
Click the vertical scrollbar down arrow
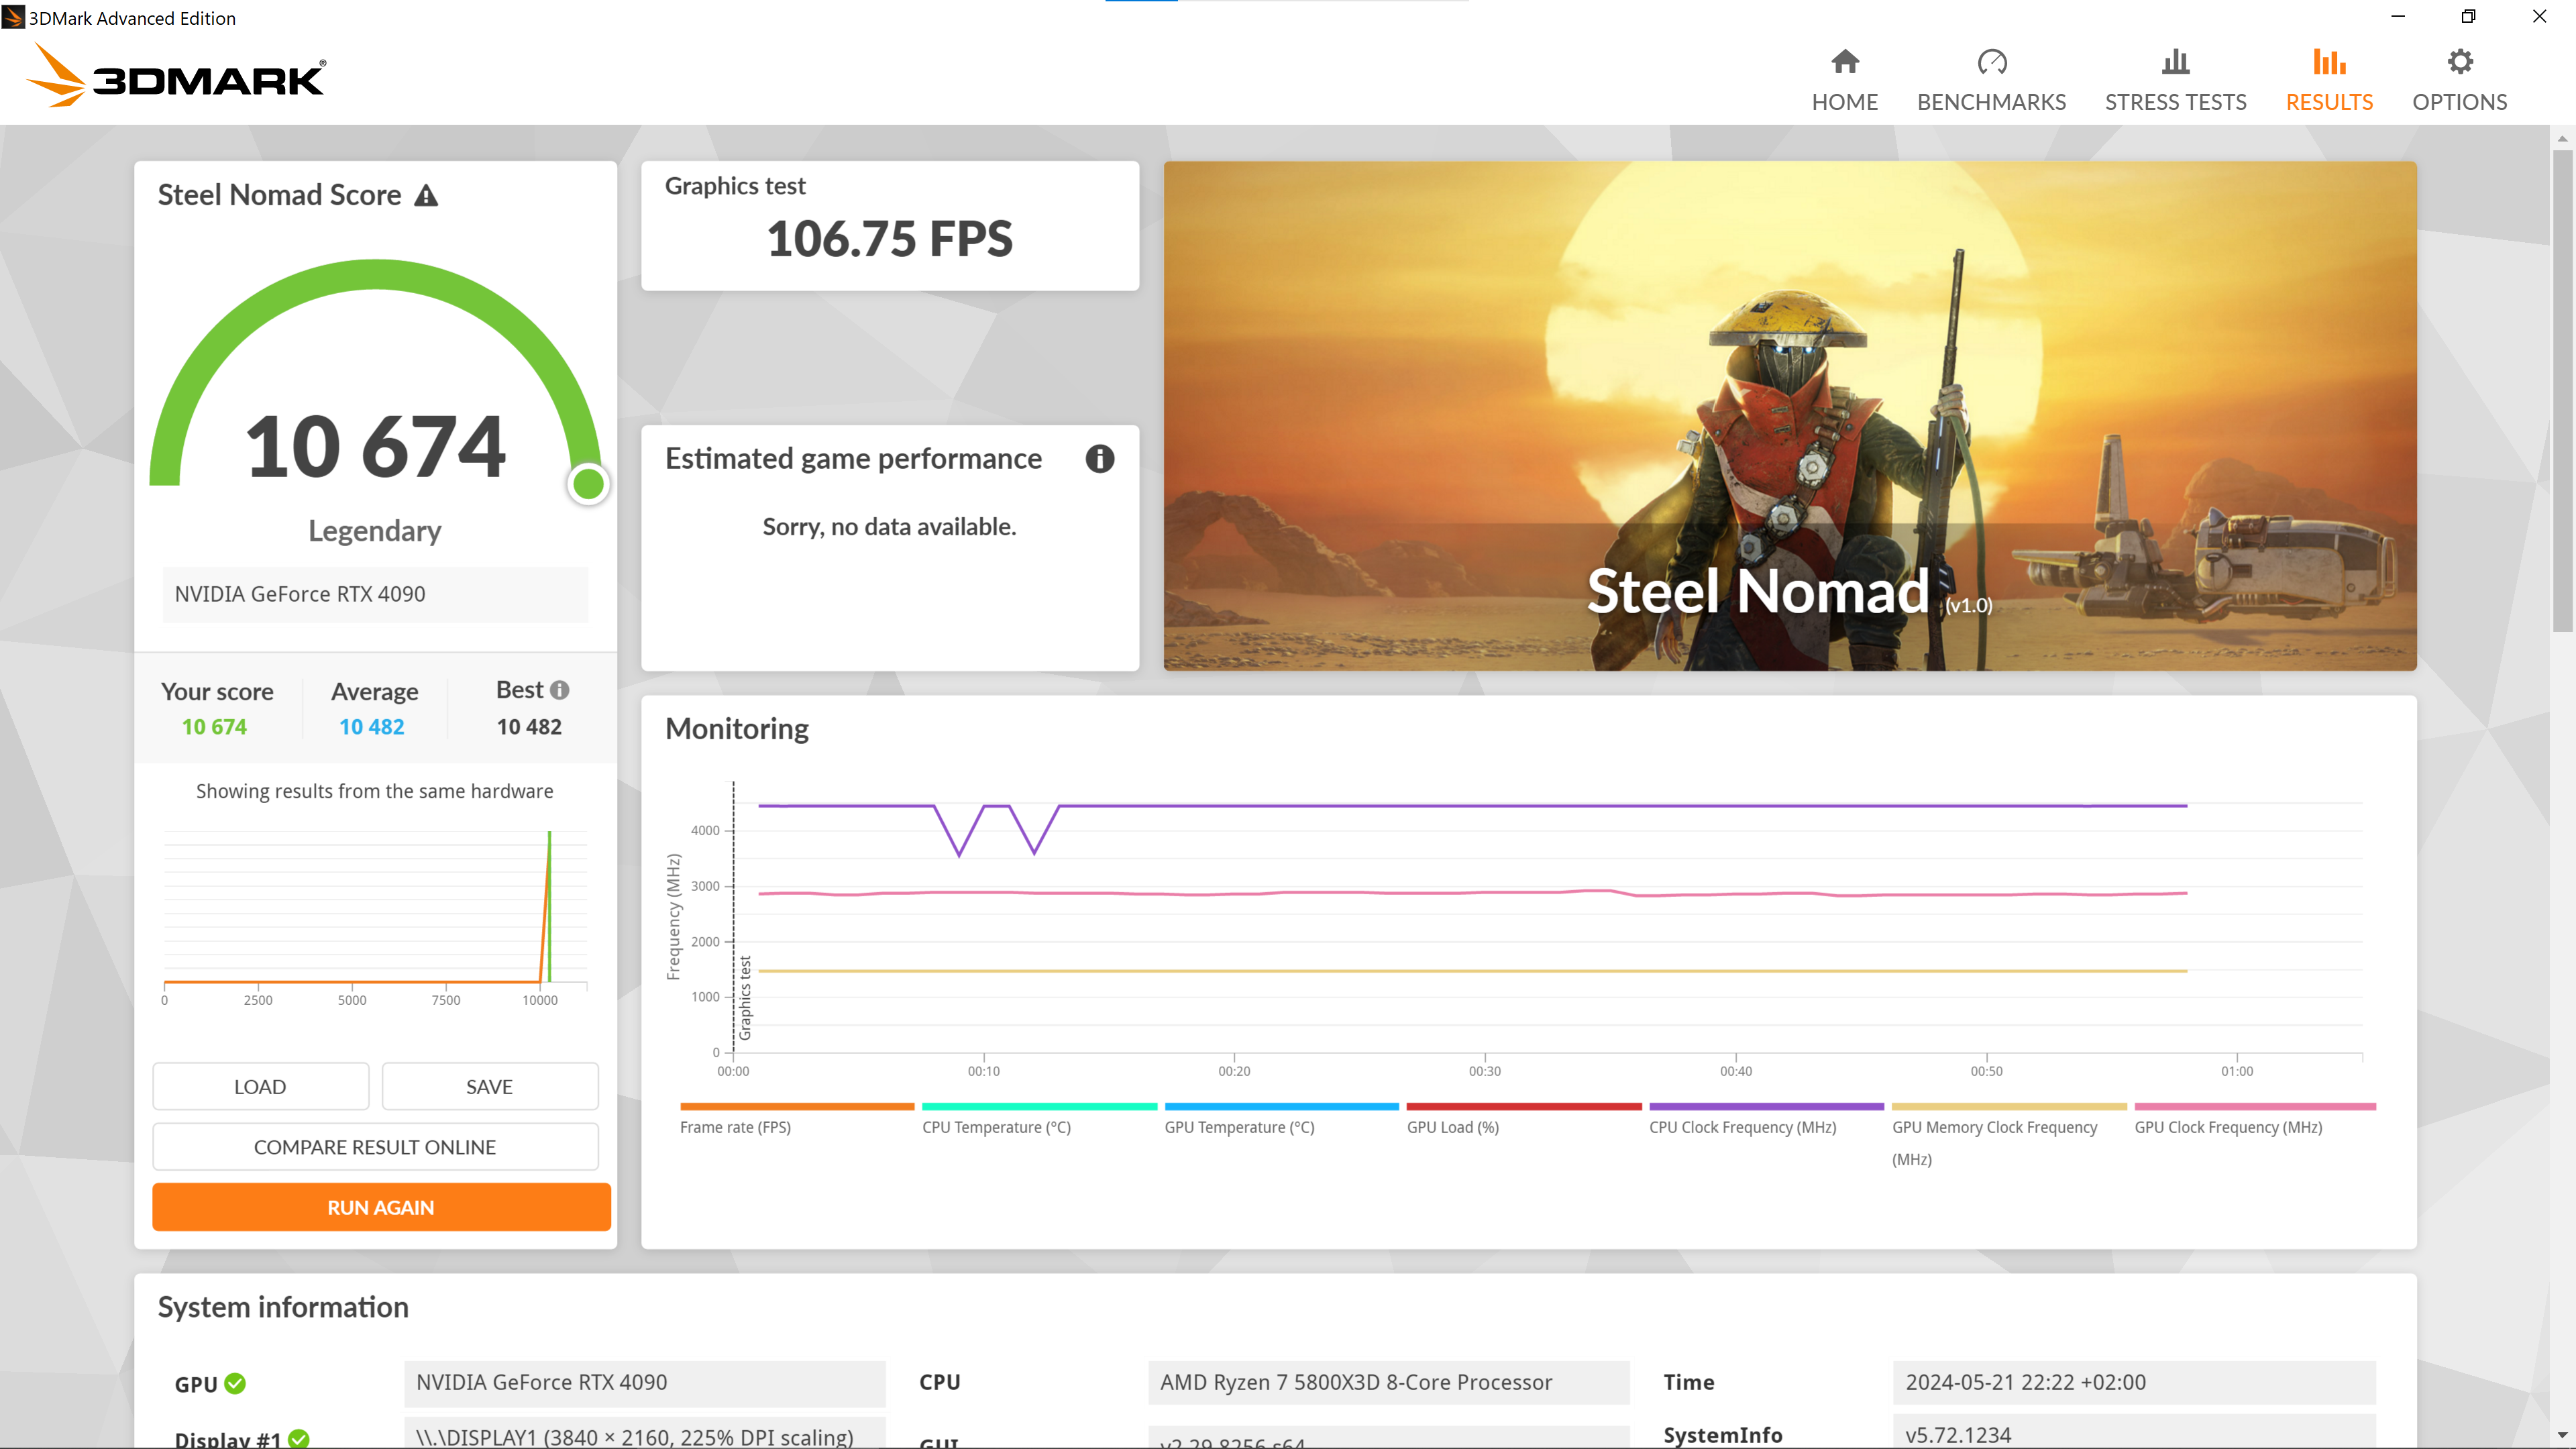click(x=2562, y=1436)
